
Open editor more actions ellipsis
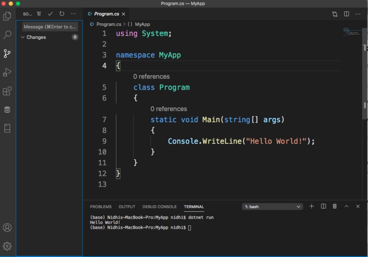(357, 14)
